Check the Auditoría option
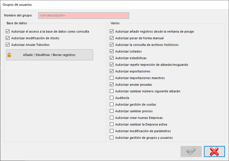The height and width of the screenshot is (161, 229). [x=111, y=98]
